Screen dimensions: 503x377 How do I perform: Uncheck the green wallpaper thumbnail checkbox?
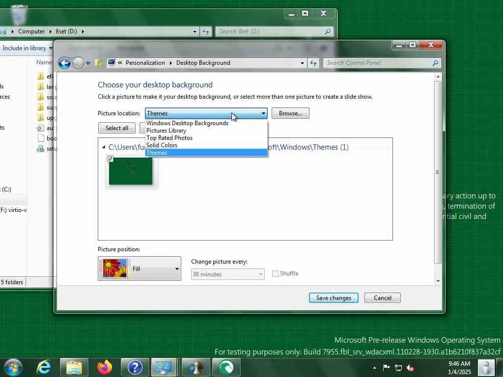(x=111, y=159)
